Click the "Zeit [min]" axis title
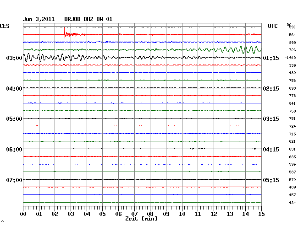Image resolution: width=298 pixels, height=226 pixels. [x=141, y=219]
